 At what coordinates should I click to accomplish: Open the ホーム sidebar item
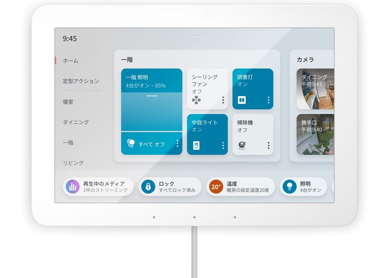(x=70, y=61)
